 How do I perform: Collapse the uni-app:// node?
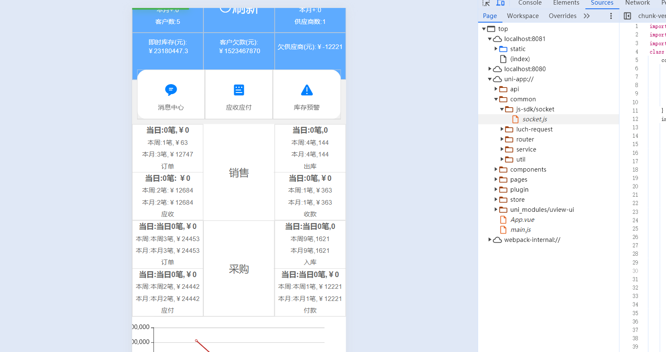click(x=489, y=79)
